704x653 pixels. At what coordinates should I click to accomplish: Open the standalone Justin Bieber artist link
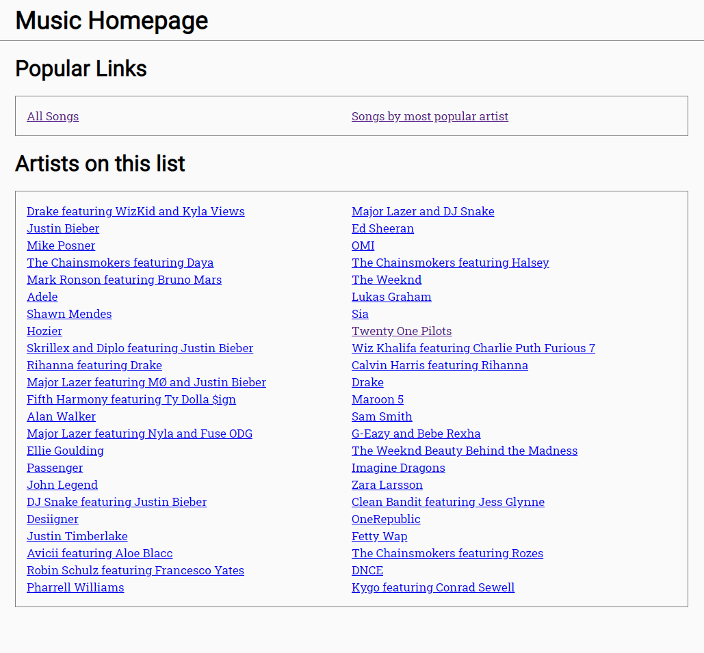click(63, 228)
